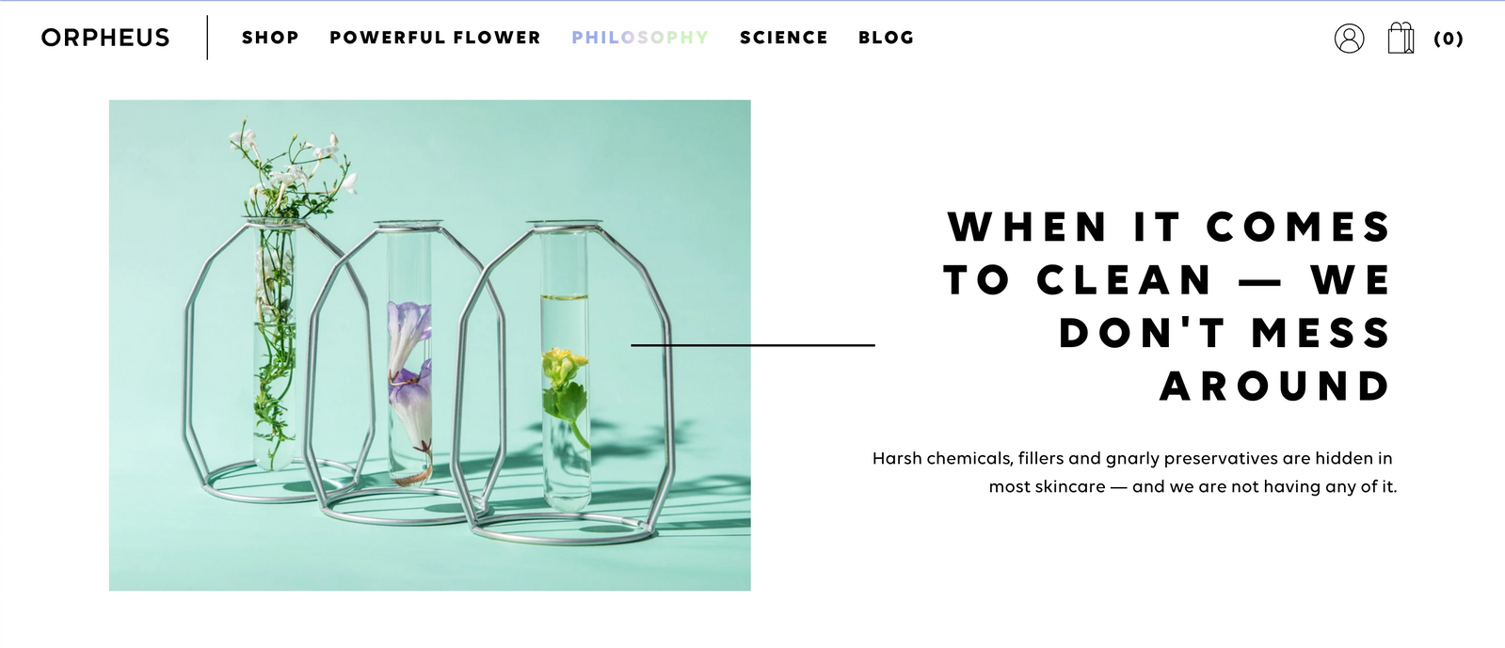Open the user account icon

pos(1349,39)
